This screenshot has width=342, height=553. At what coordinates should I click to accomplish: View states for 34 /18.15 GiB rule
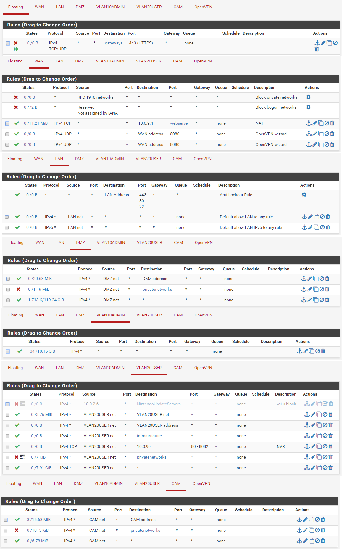coord(42,351)
